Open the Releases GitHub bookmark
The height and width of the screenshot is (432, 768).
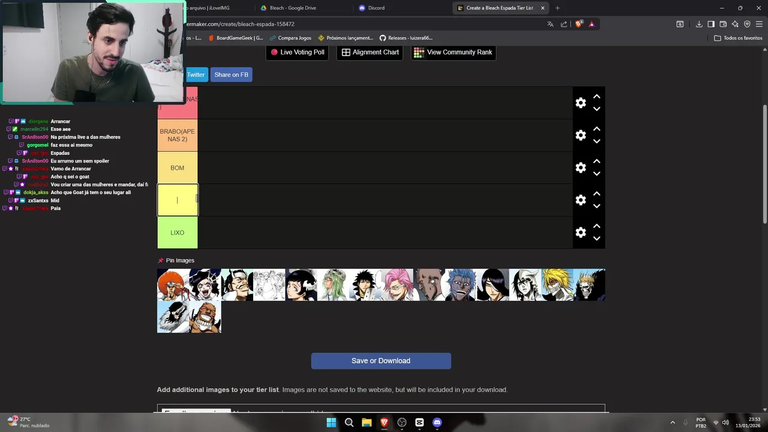[406, 38]
